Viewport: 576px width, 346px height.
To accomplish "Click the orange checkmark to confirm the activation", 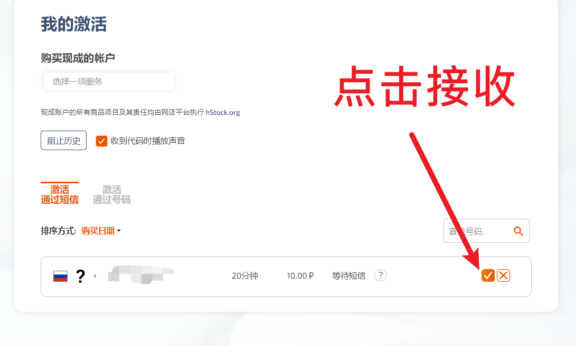I will coord(488,275).
